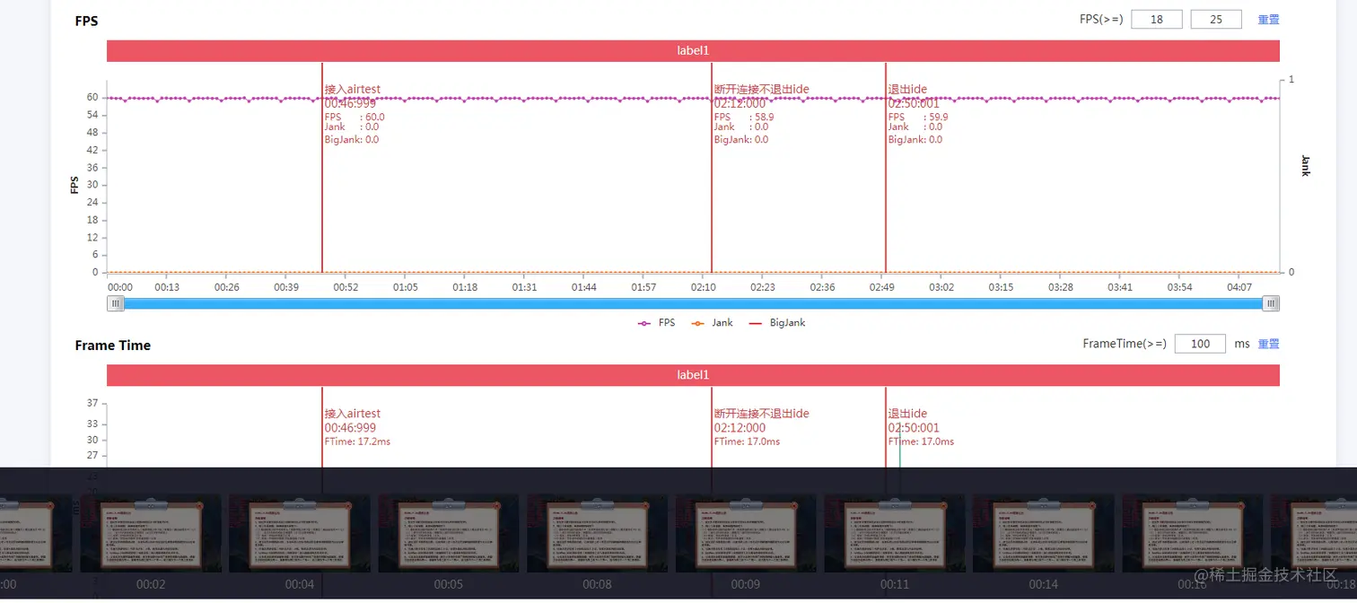Select the label1 bar above FPS chart
Image resolution: width=1357 pixels, height=603 pixels.
pos(693,51)
